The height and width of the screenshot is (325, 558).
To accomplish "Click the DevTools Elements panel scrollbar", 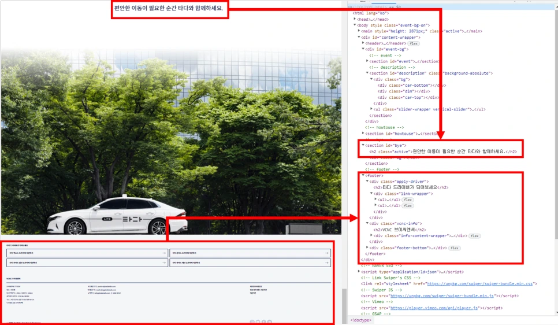I will 556,125.
